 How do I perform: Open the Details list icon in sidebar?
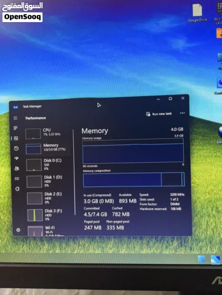17,179
